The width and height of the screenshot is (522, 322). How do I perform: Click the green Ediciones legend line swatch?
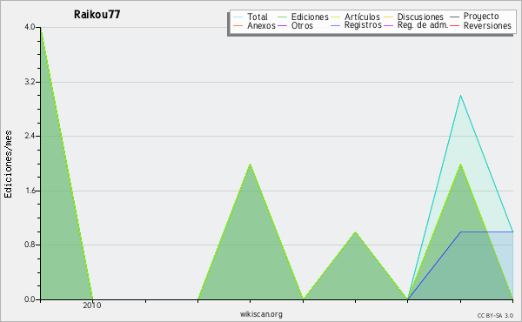pos(282,17)
